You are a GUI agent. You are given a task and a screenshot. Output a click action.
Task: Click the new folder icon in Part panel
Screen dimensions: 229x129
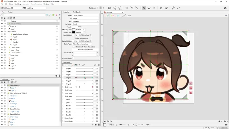click(56, 75)
